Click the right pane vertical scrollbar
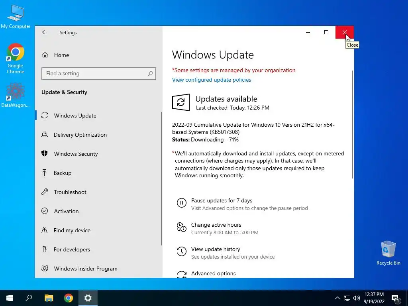The image size is (408, 306). 353,124
